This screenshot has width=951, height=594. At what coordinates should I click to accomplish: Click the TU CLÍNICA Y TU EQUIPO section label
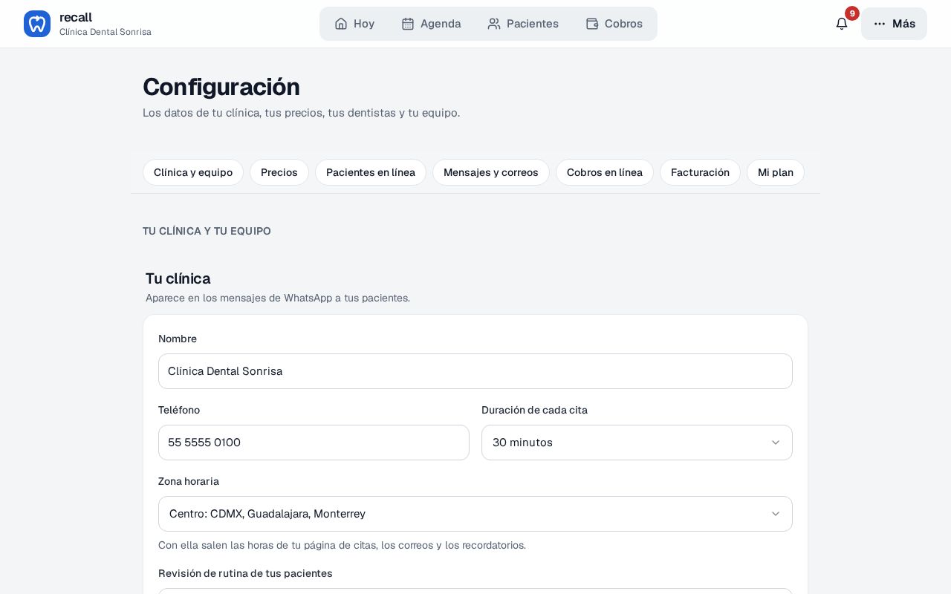(207, 231)
